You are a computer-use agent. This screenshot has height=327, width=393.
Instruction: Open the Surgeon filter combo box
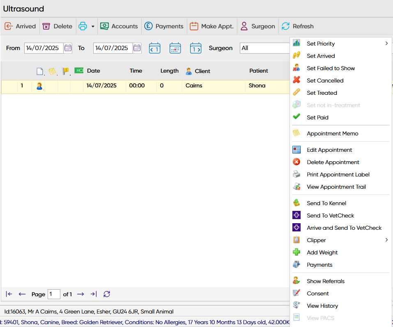(265, 48)
